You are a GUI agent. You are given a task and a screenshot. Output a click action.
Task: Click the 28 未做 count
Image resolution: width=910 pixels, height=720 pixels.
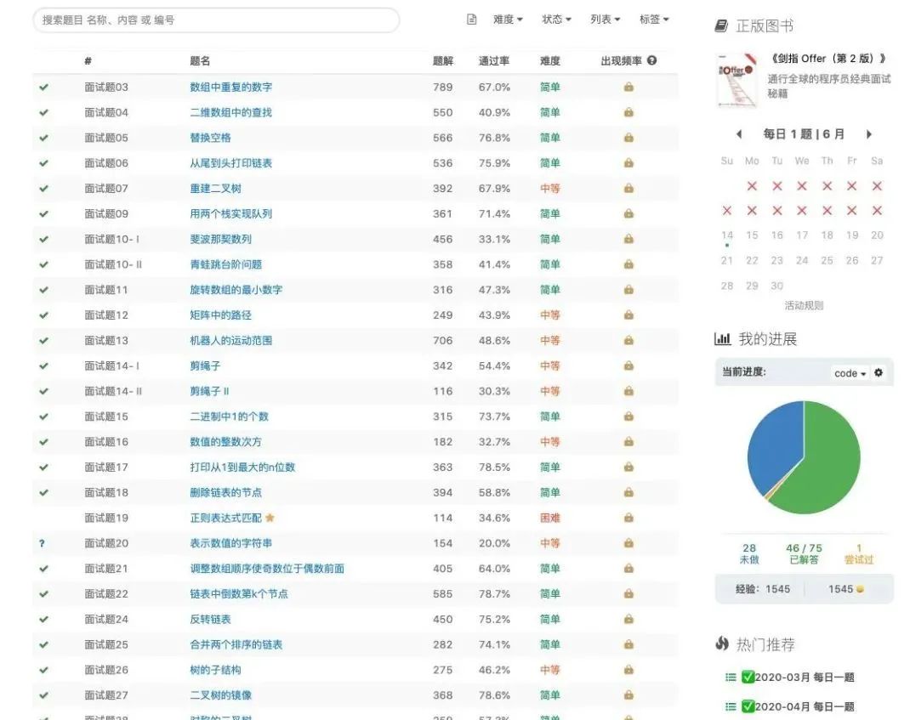tap(749, 553)
